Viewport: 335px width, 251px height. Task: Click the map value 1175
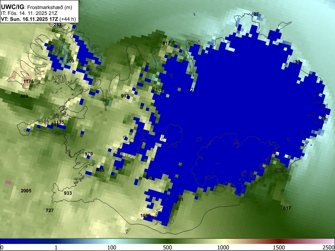tap(29, 81)
